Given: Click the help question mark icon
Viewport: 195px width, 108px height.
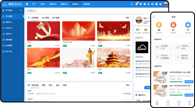Looking at the screenshot, I should pos(145,4).
